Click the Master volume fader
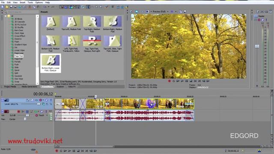The image size is (274, 154). click(257, 46)
